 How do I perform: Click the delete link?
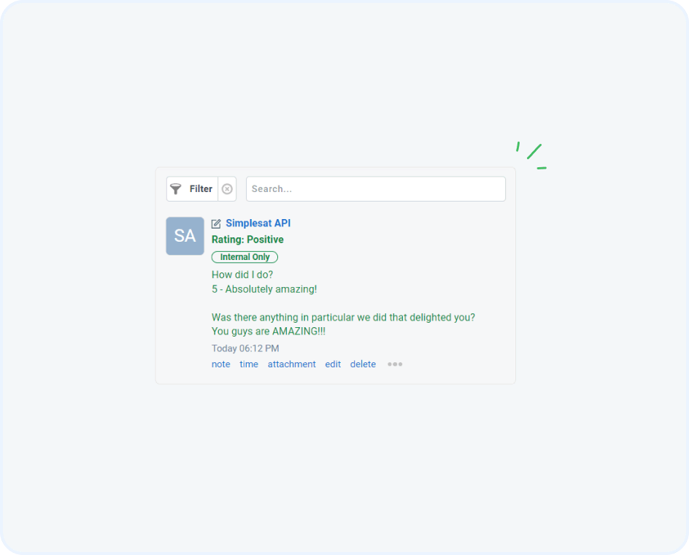[x=363, y=364]
